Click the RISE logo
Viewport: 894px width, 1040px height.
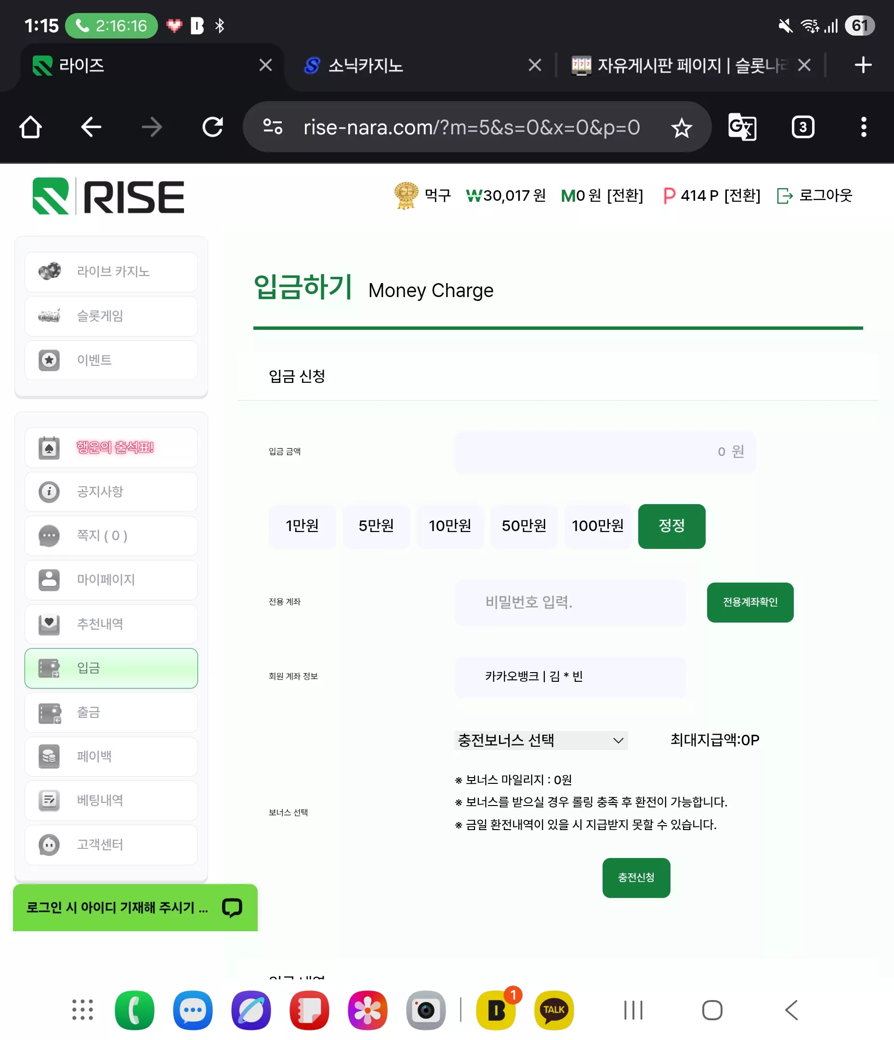tap(108, 196)
